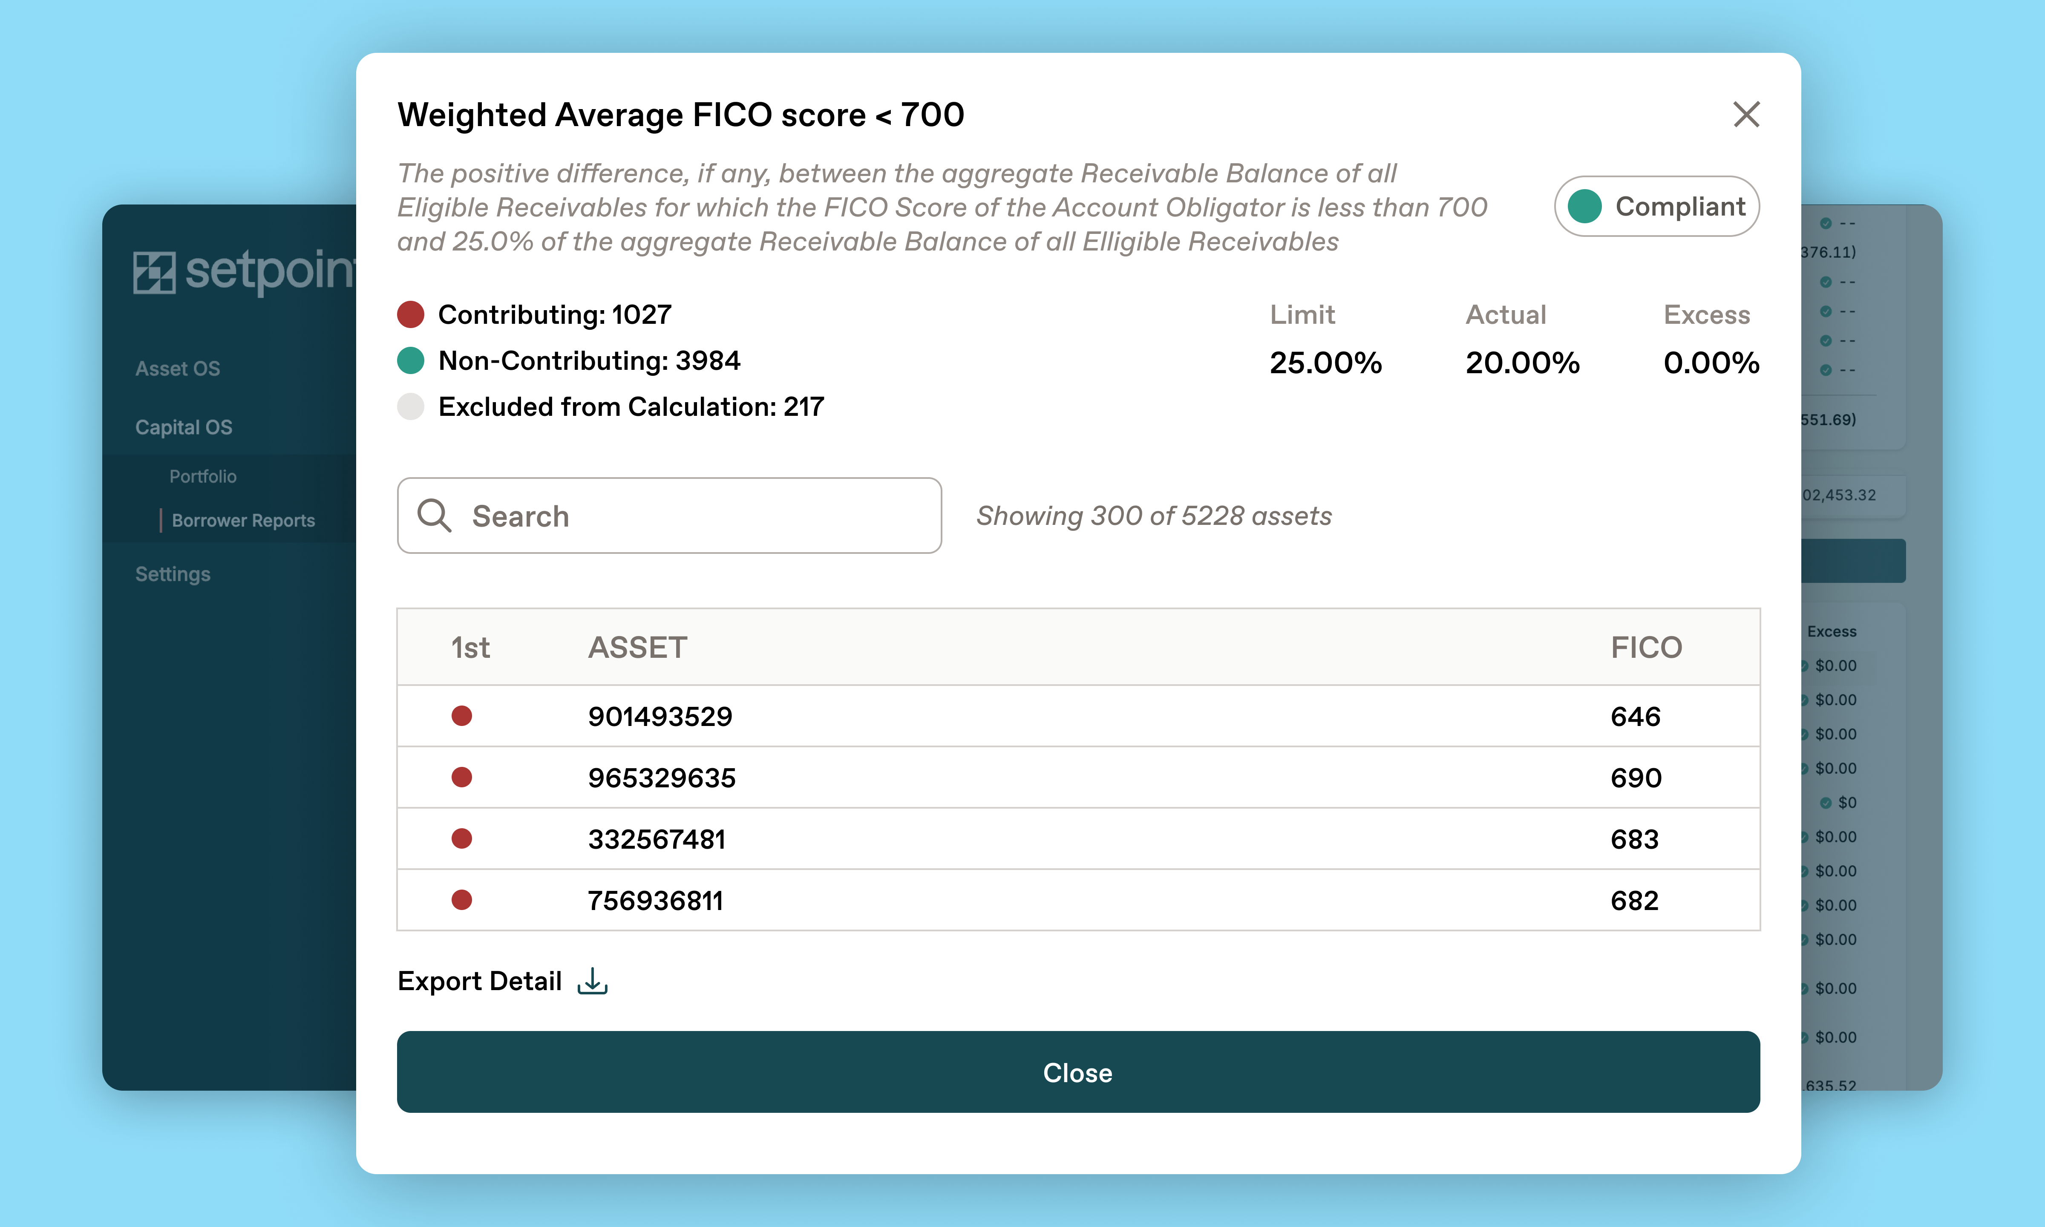Go to Portfolio sidebar item
Image resolution: width=2045 pixels, height=1227 pixels.
pos(202,476)
